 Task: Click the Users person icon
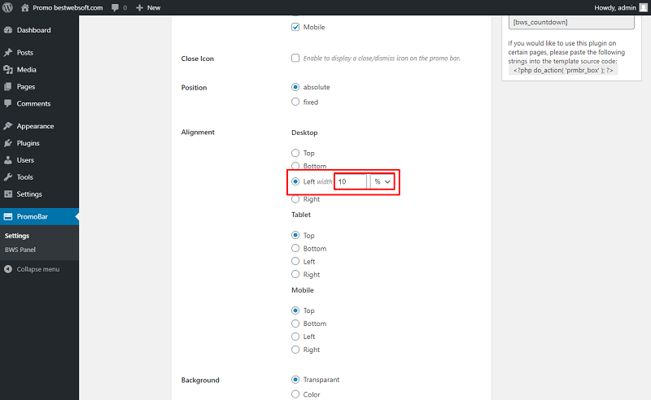(x=8, y=159)
